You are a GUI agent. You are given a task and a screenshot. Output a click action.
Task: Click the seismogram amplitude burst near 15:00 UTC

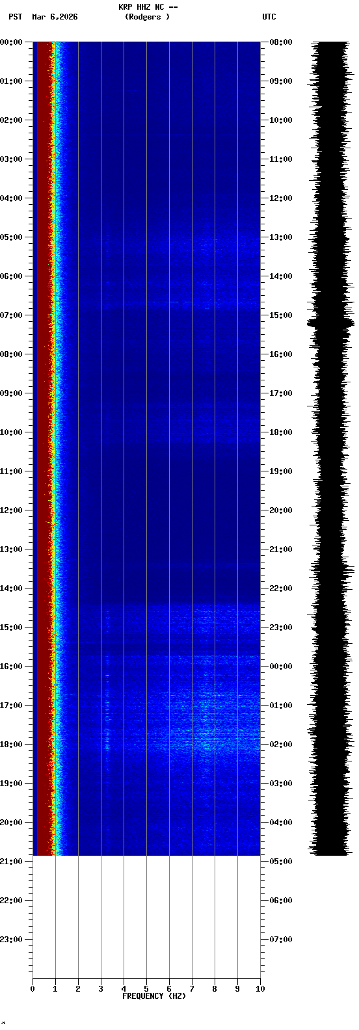[330, 323]
